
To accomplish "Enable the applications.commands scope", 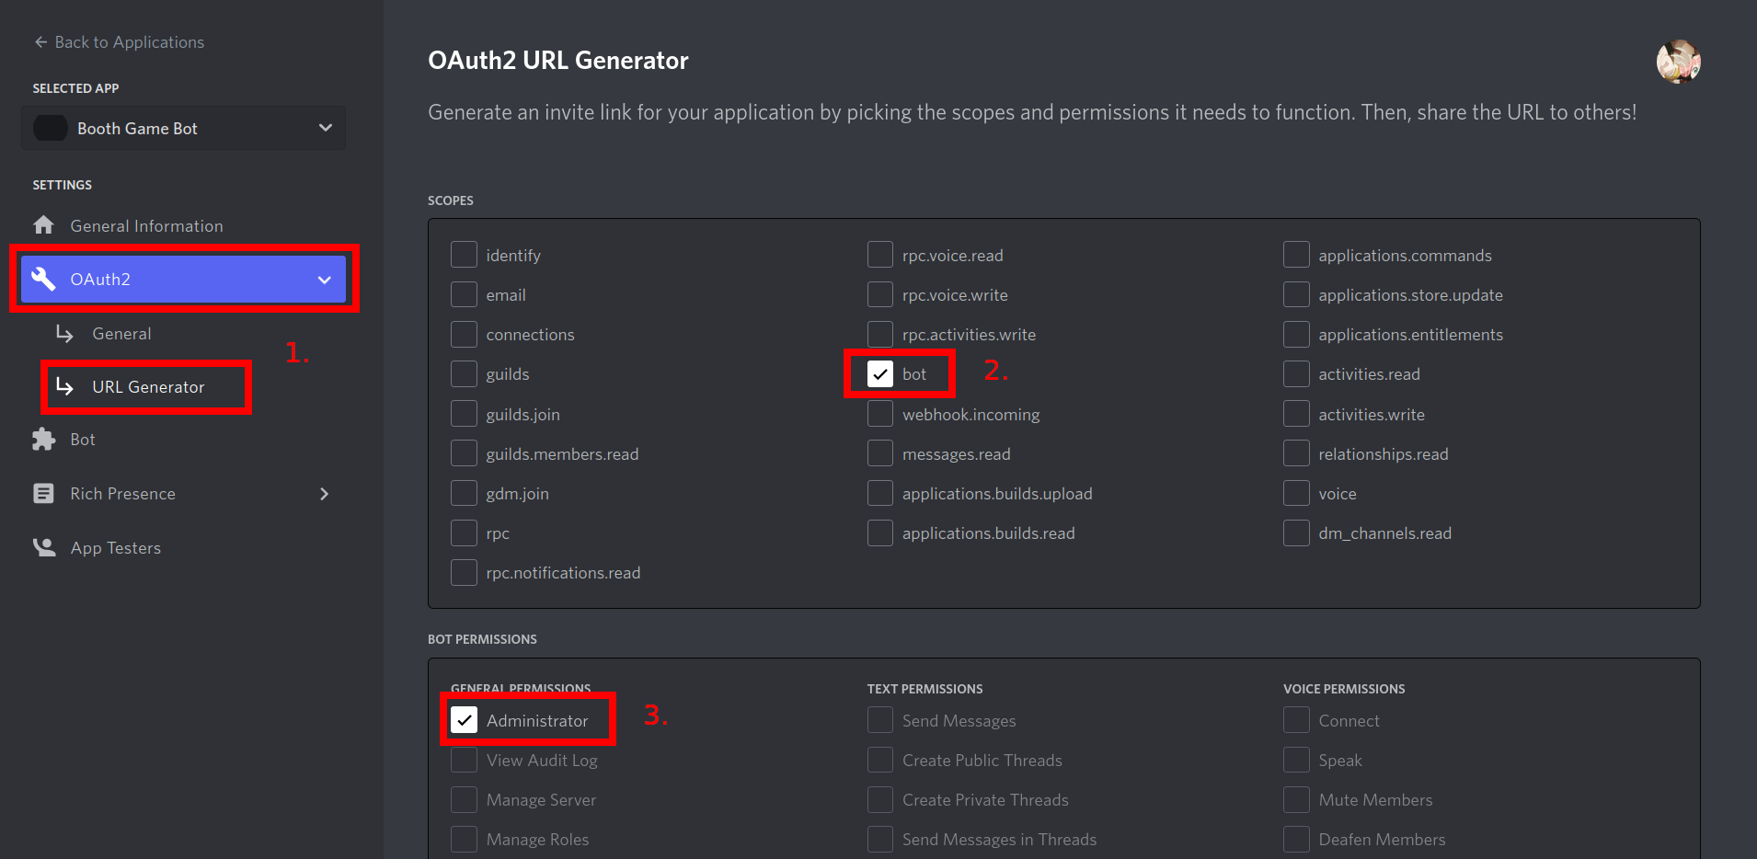I will click(1296, 255).
